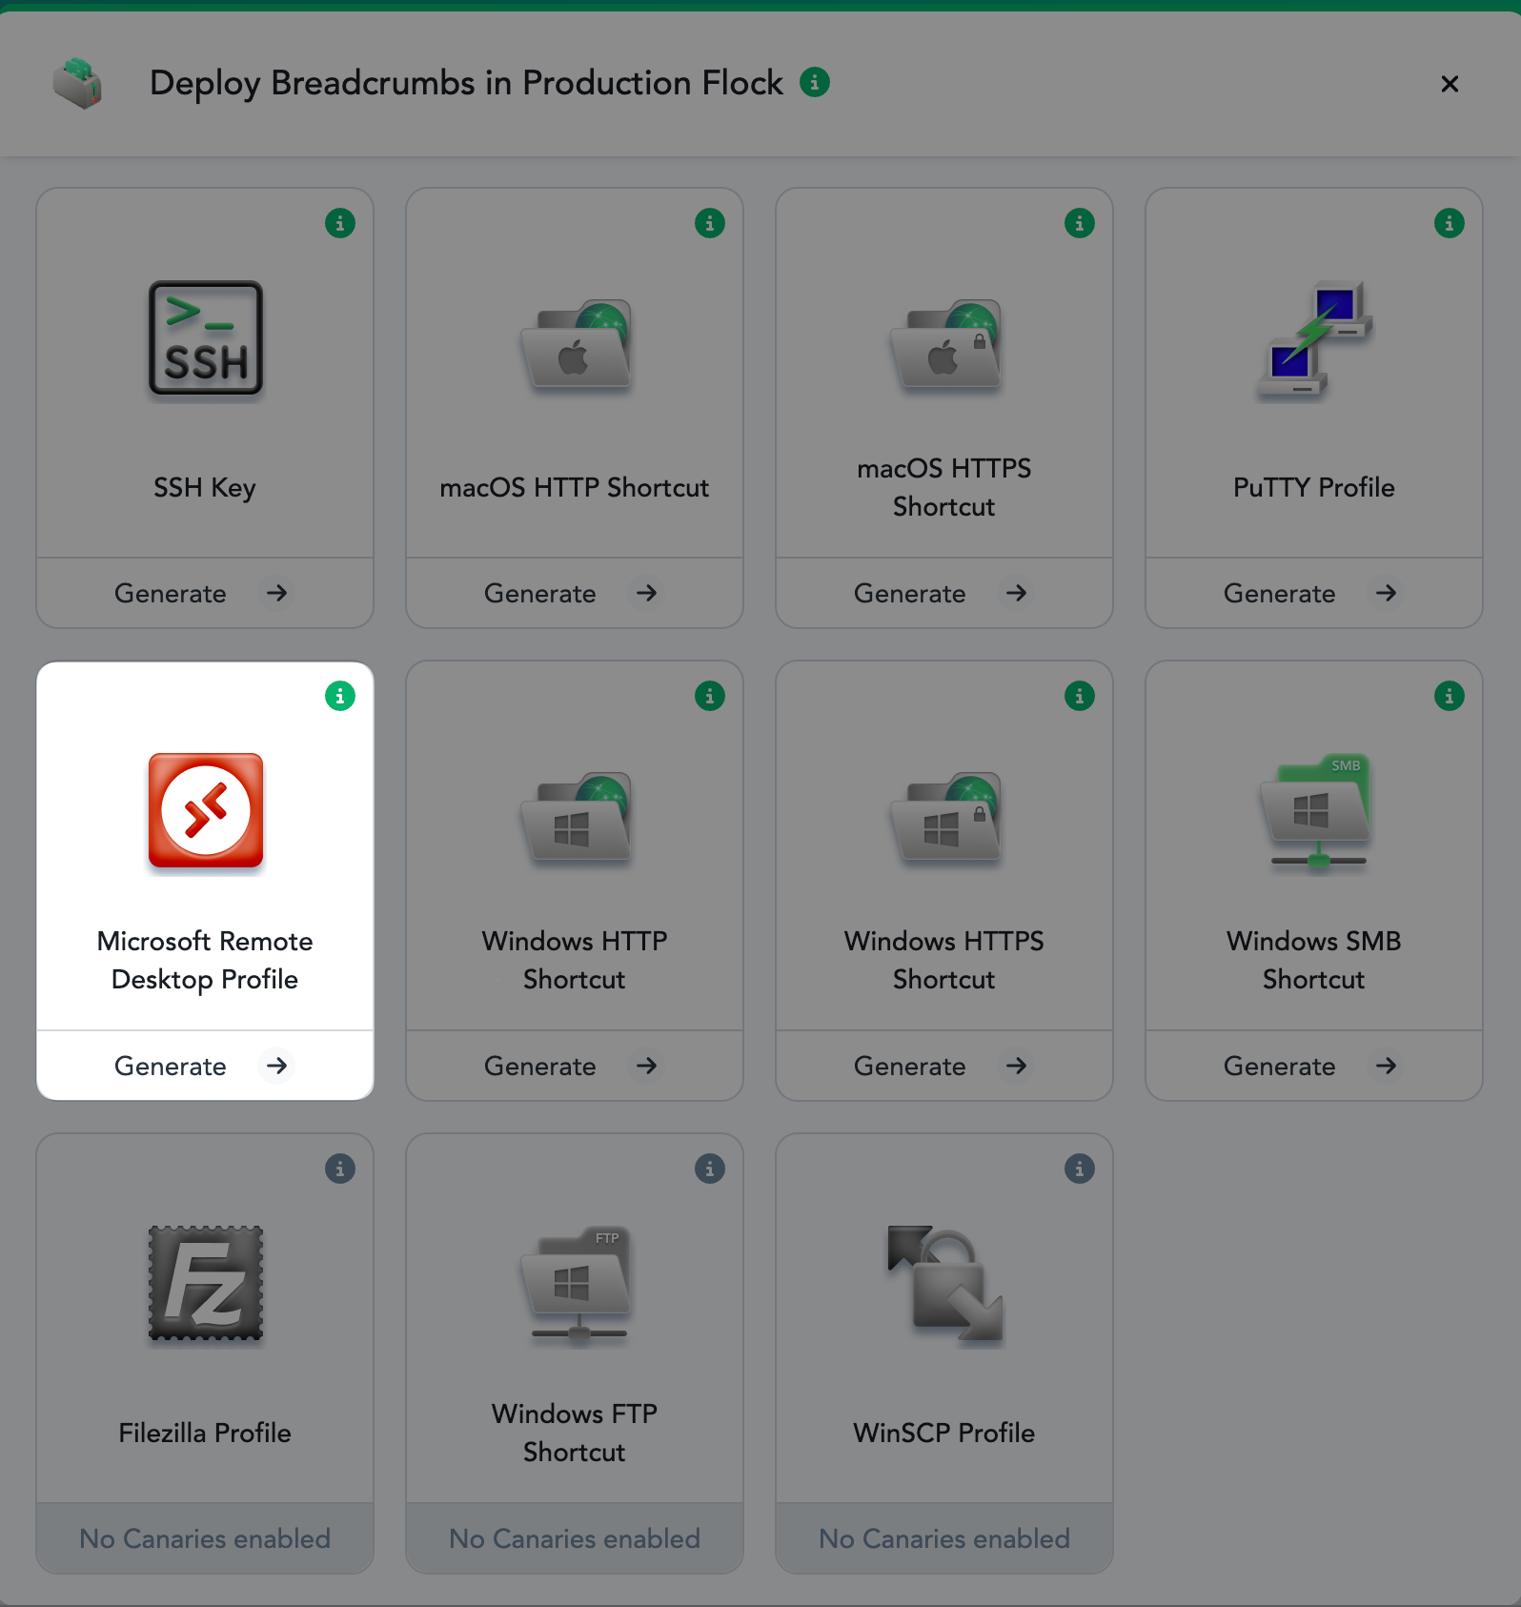This screenshot has height=1607, width=1521.
Task: Generate a Windows HTTP Shortcut
Action: (x=575, y=1066)
